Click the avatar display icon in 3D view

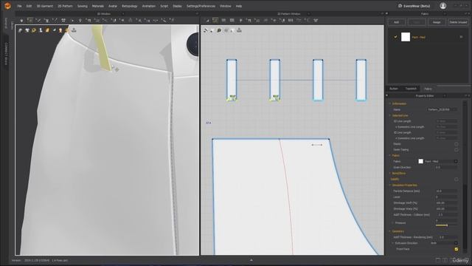coord(41,30)
